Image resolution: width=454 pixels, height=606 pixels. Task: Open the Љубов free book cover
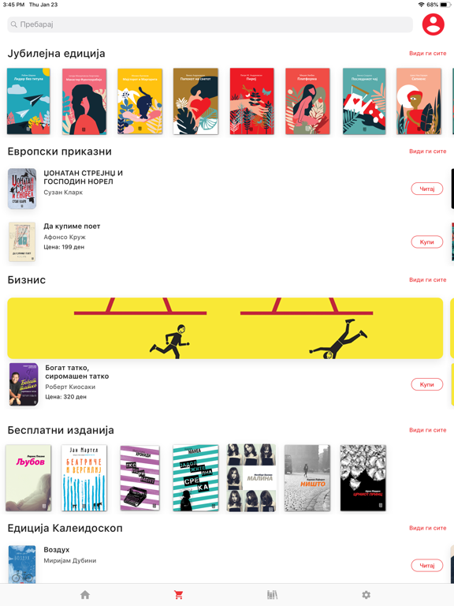[28, 477]
